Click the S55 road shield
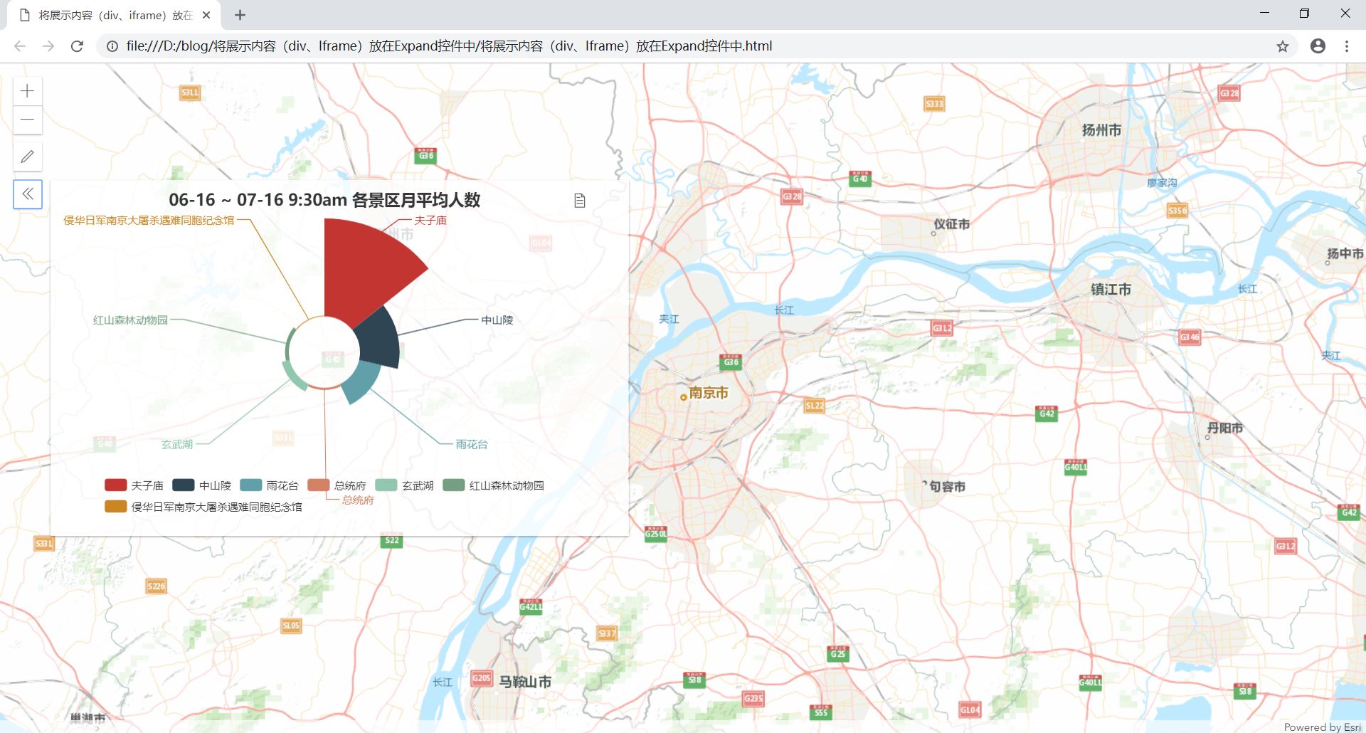This screenshot has width=1366, height=733. [x=821, y=712]
